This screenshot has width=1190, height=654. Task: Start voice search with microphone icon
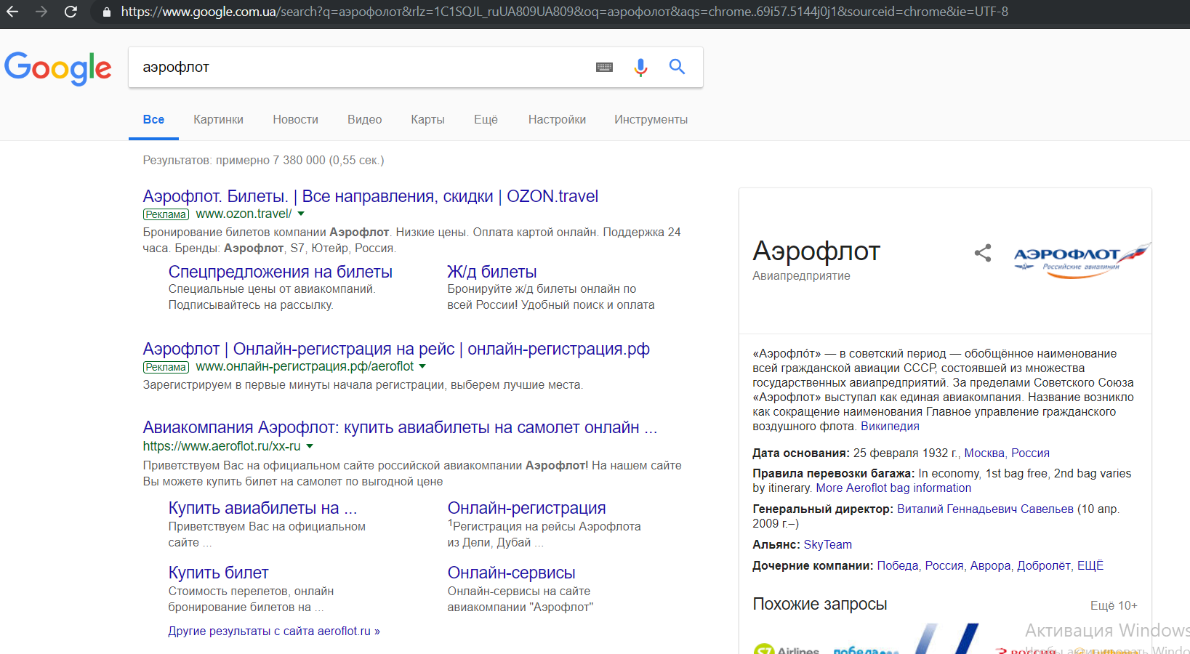point(640,68)
